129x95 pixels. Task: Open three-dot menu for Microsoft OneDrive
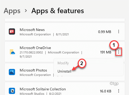(x=119, y=52)
